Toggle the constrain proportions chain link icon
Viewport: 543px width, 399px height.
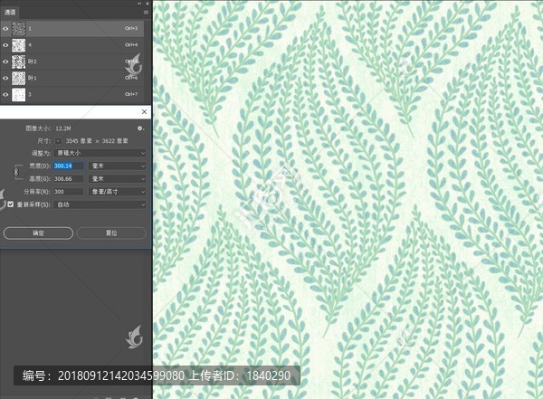(16, 172)
